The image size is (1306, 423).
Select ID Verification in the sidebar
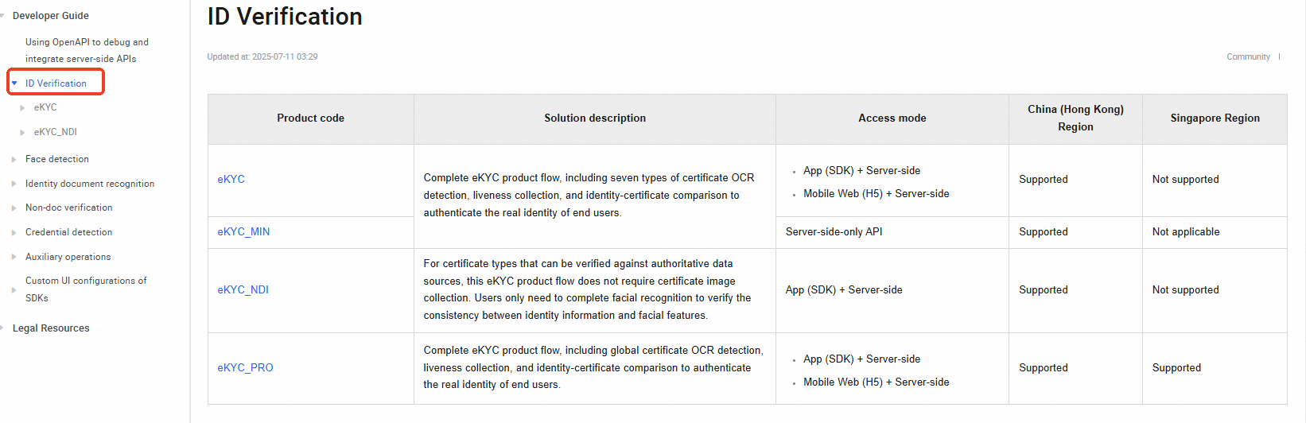56,83
